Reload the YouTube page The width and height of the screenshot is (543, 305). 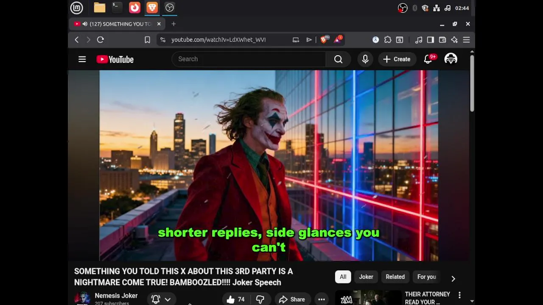pos(101,40)
